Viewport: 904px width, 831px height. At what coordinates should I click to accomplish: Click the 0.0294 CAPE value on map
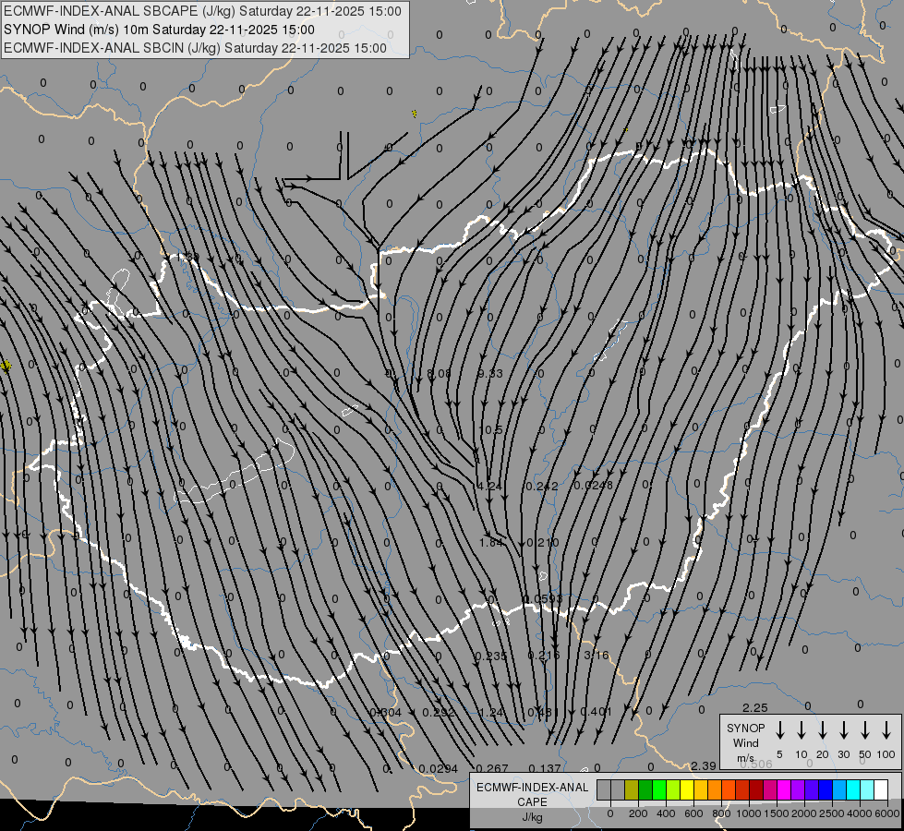point(439,769)
